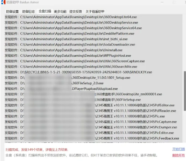Minimize the Baidun Armor window
This screenshot has width=186, height=161.
(x=162, y=2)
